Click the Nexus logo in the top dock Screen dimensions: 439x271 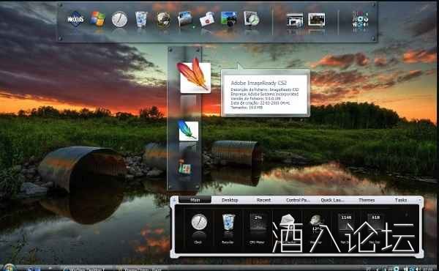[75, 19]
